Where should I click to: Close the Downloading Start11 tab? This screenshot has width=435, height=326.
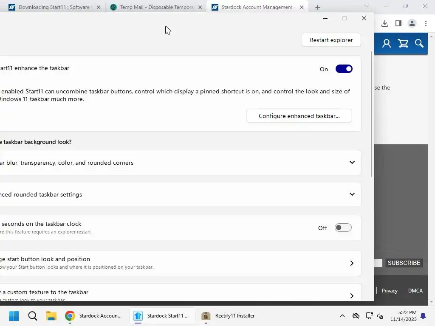coord(99,8)
